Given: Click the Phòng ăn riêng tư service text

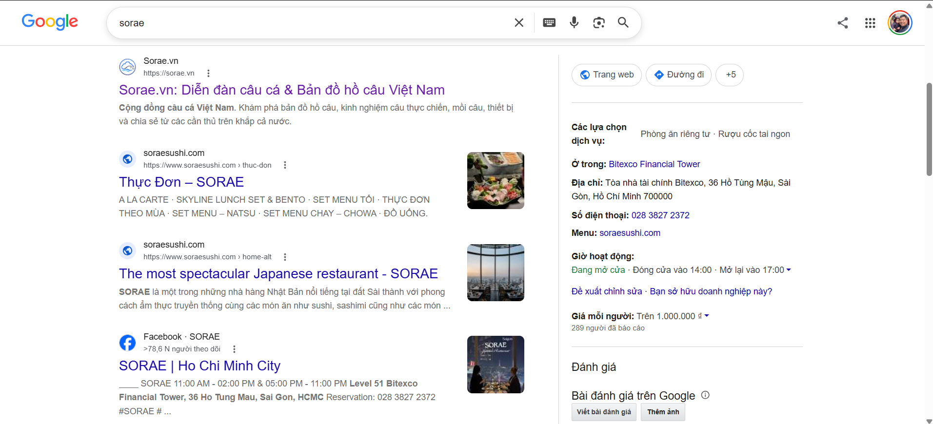Looking at the screenshot, I should click(x=675, y=134).
